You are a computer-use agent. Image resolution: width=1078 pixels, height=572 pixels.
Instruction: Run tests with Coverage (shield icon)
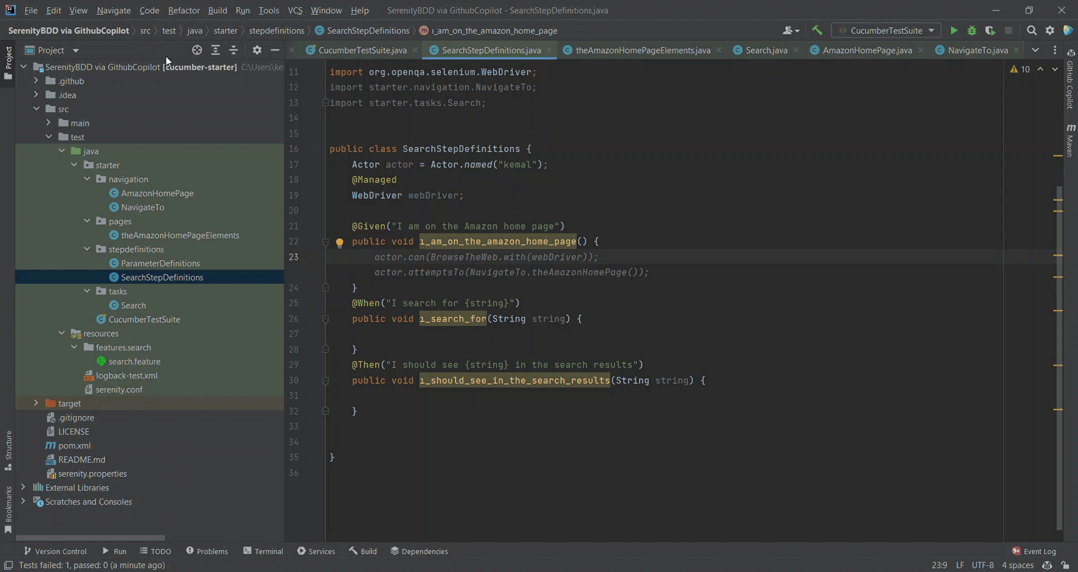click(991, 30)
